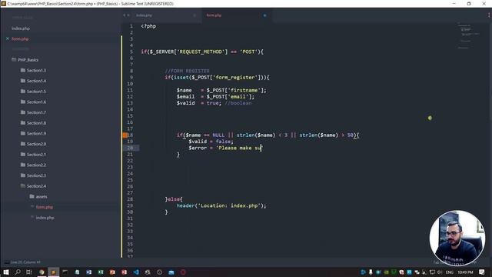The height and width of the screenshot is (277, 492).
Task: Switch to the index.php editor tab
Action: click(x=144, y=15)
